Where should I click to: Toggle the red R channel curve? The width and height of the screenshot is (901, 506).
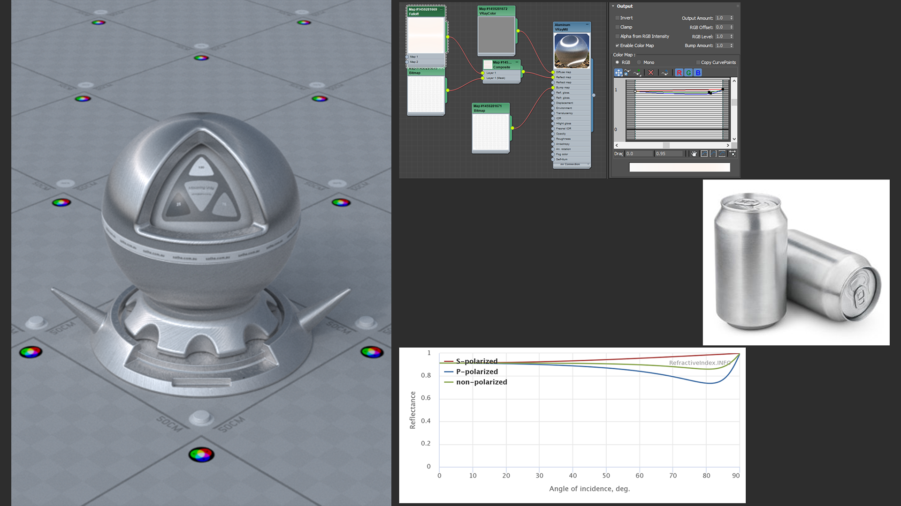[x=679, y=73]
